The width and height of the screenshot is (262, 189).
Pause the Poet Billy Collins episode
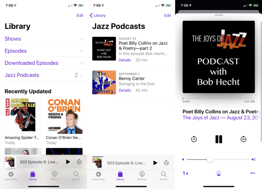coord(219,139)
